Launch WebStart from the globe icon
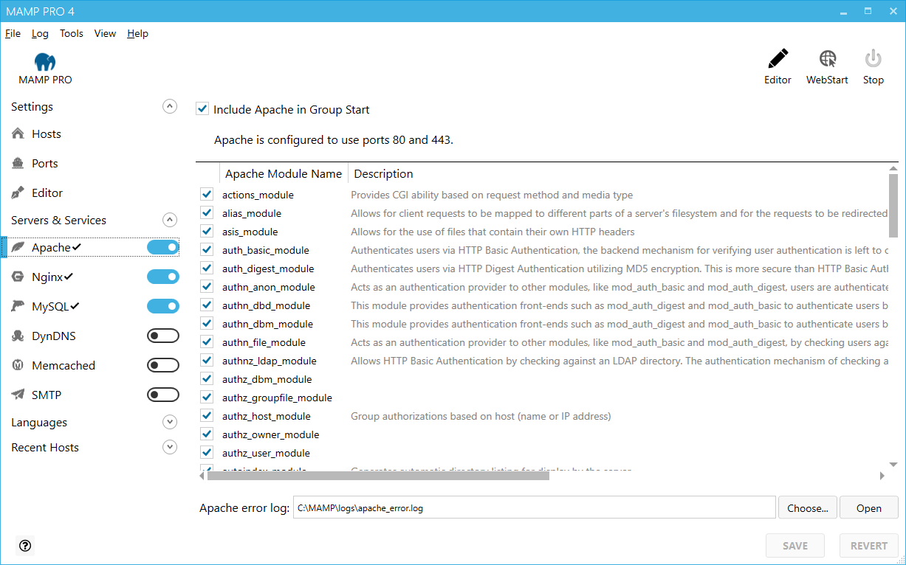906x565 pixels. [828, 59]
